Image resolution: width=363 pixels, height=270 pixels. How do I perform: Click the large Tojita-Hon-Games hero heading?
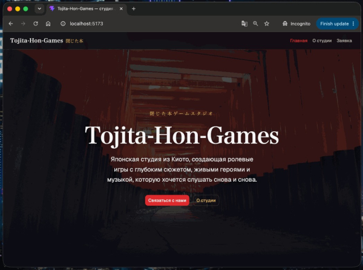pyautogui.click(x=182, y=136)
